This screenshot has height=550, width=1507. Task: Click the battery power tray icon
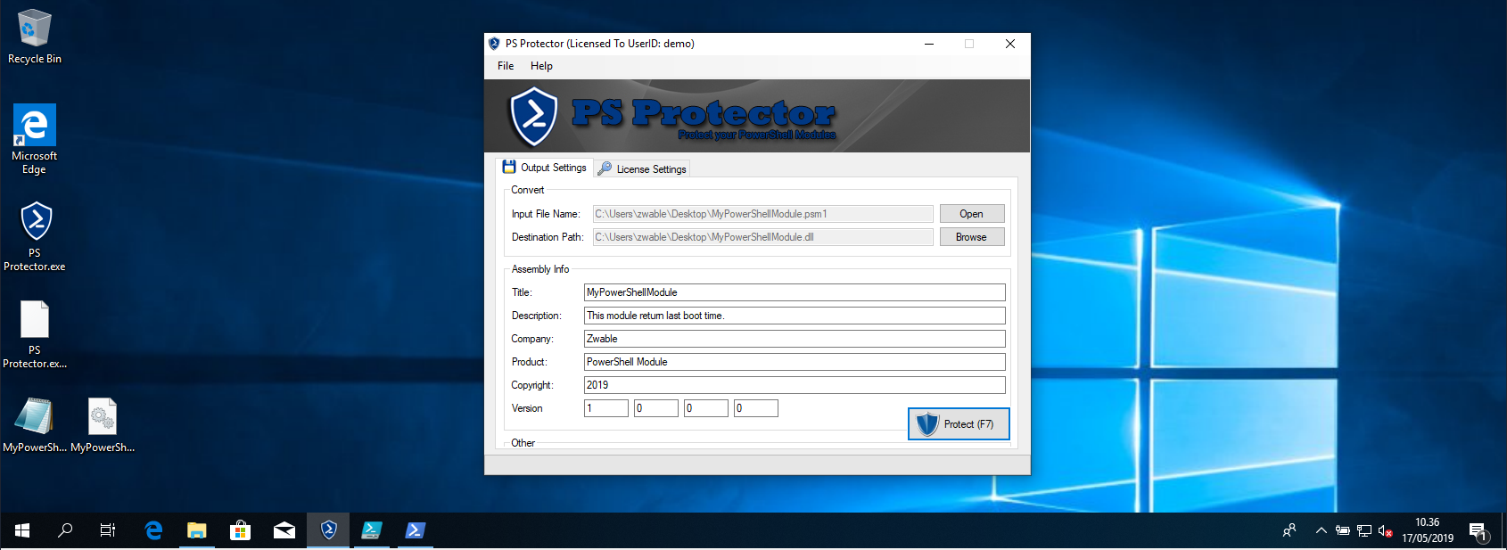[1342, 530]
